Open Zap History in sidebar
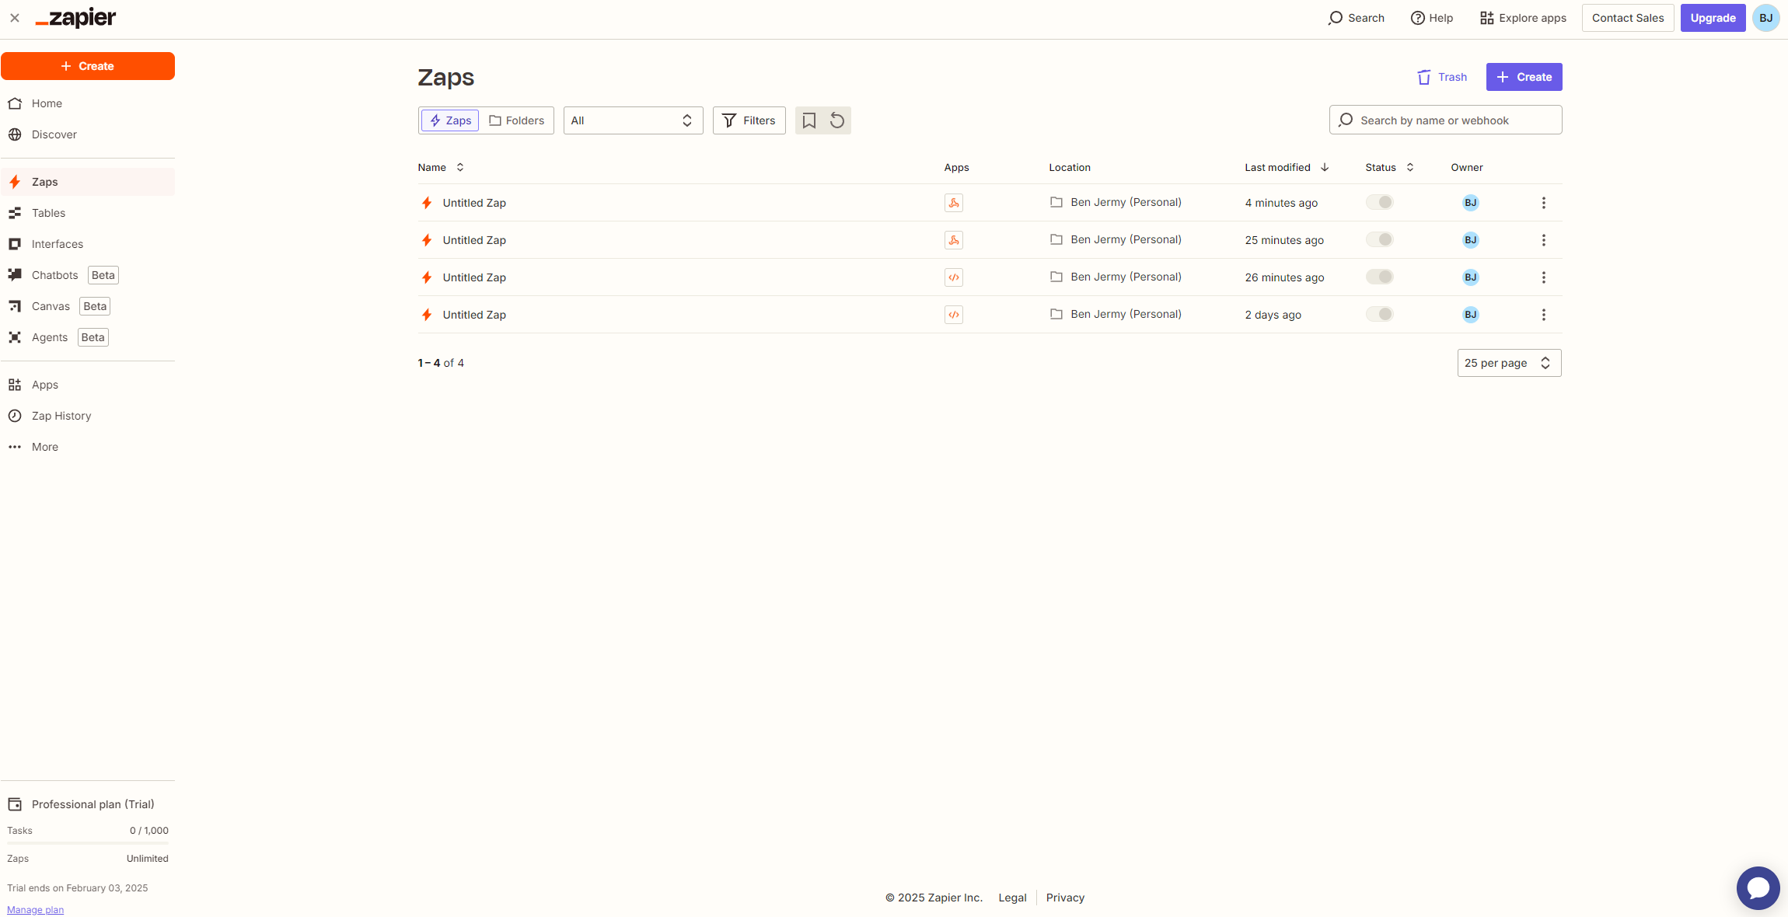The width and height of the screenshot is (1788, 917). tap(61, 416)
